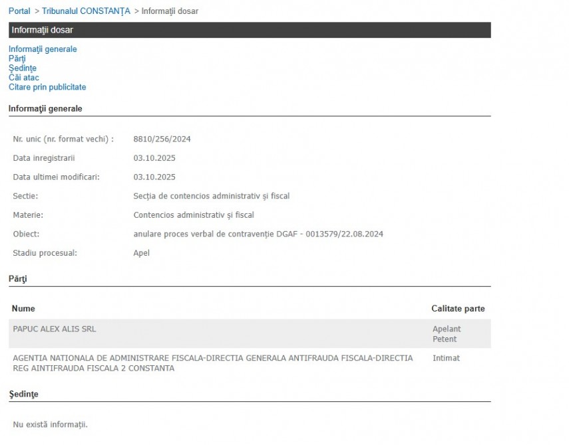Select the Căi atac navigation link

click(24, 78)
